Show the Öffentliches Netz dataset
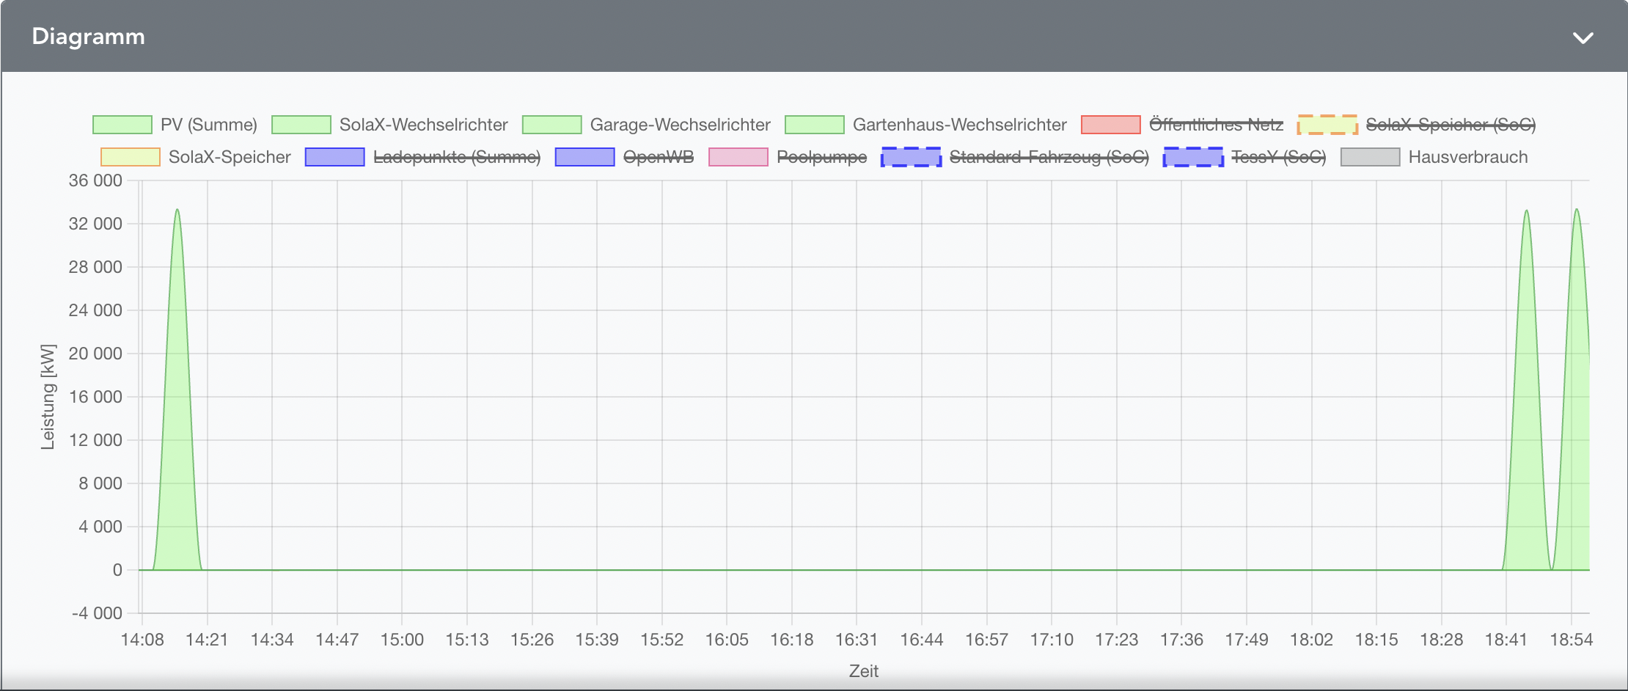1628x691 pixels. tap(1216, 125)
